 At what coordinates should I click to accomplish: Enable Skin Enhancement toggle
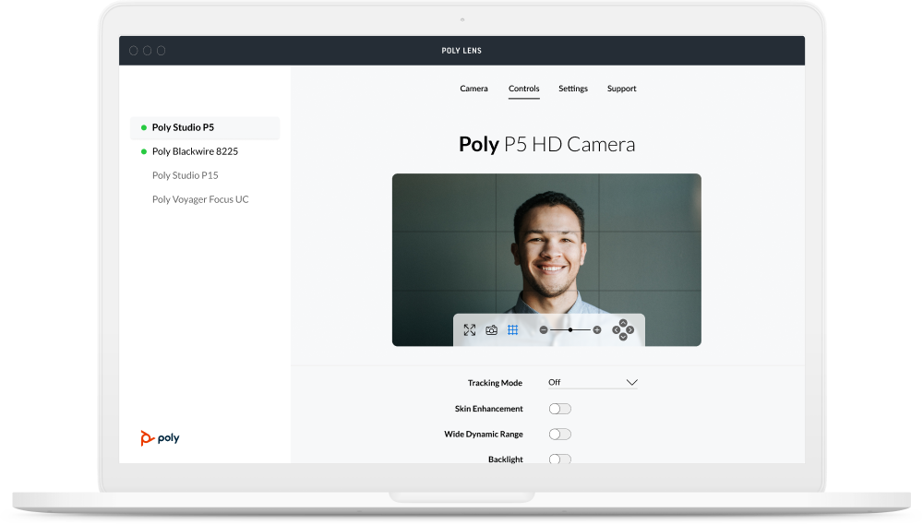click(x=560, y=409)
